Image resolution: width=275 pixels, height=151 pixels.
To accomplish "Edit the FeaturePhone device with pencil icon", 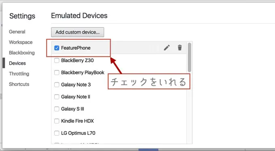I will tap(167, 48).
